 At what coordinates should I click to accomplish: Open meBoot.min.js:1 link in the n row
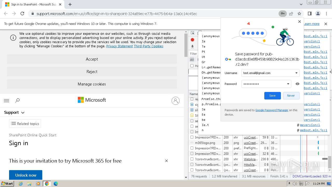pyautogui.click(x=314, y=130)
